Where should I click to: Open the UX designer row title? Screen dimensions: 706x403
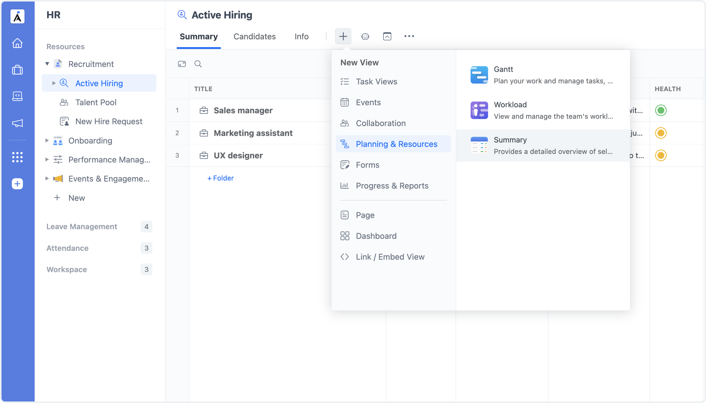[x=238, y=156]
